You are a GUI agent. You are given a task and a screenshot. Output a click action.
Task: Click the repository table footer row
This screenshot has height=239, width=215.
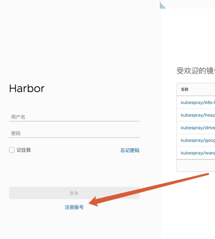(196, 165)
